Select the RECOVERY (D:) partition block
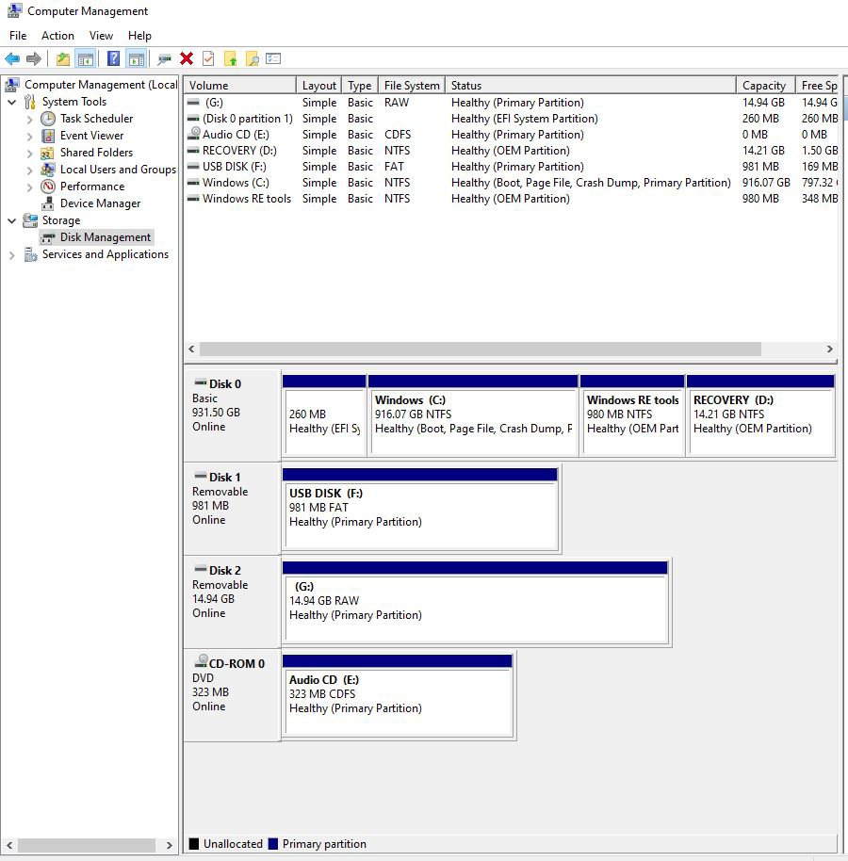This screenshot has width=848, height=861. point(761,415)
